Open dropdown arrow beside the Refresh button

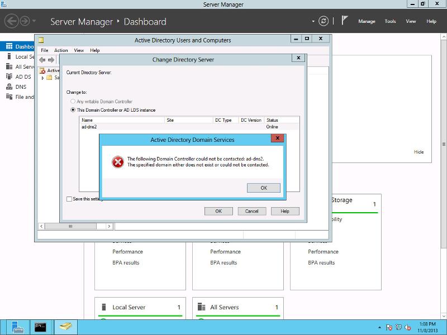pos(313,21)
